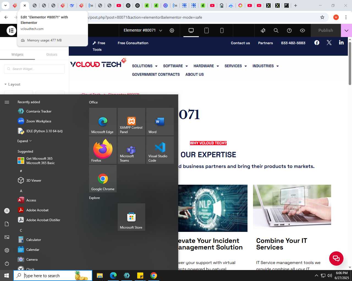Open Chrome tab search dropdown
Viewport: 352px width, 281px height.
pyautogui.click(x=5, y=5)
